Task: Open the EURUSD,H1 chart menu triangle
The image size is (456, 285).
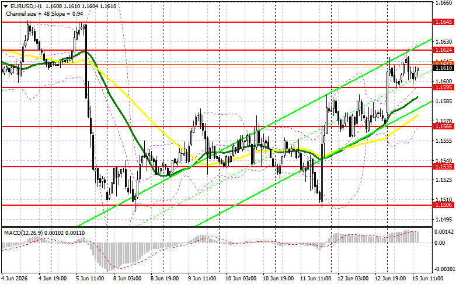Action: click(x=5, y=6)
